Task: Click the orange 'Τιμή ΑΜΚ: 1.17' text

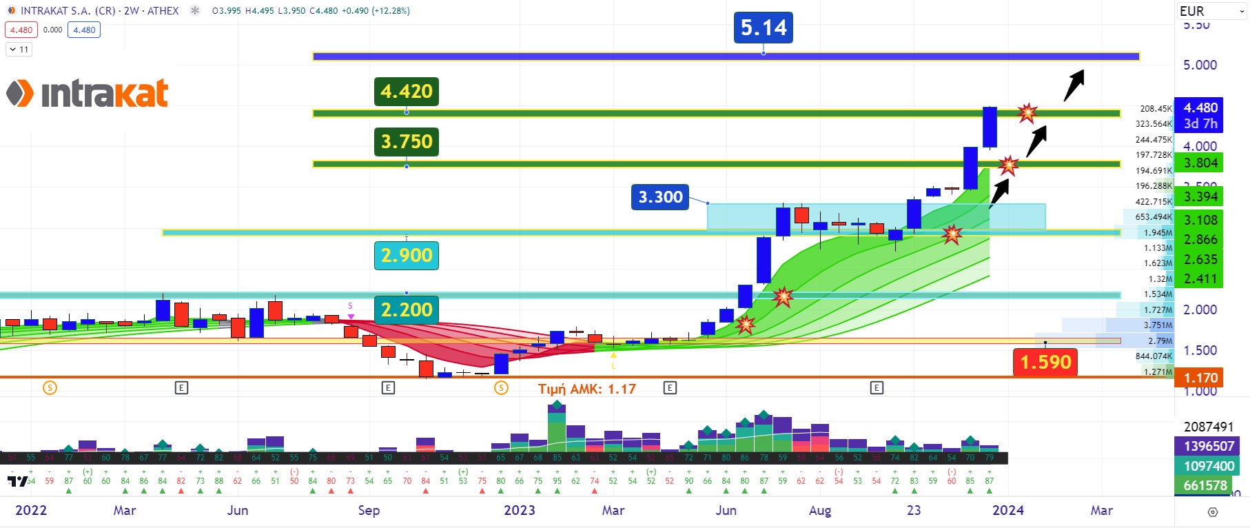Action: pyautogui.click(x=587, y=389)
